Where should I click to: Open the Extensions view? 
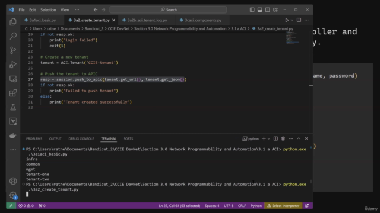13,93
